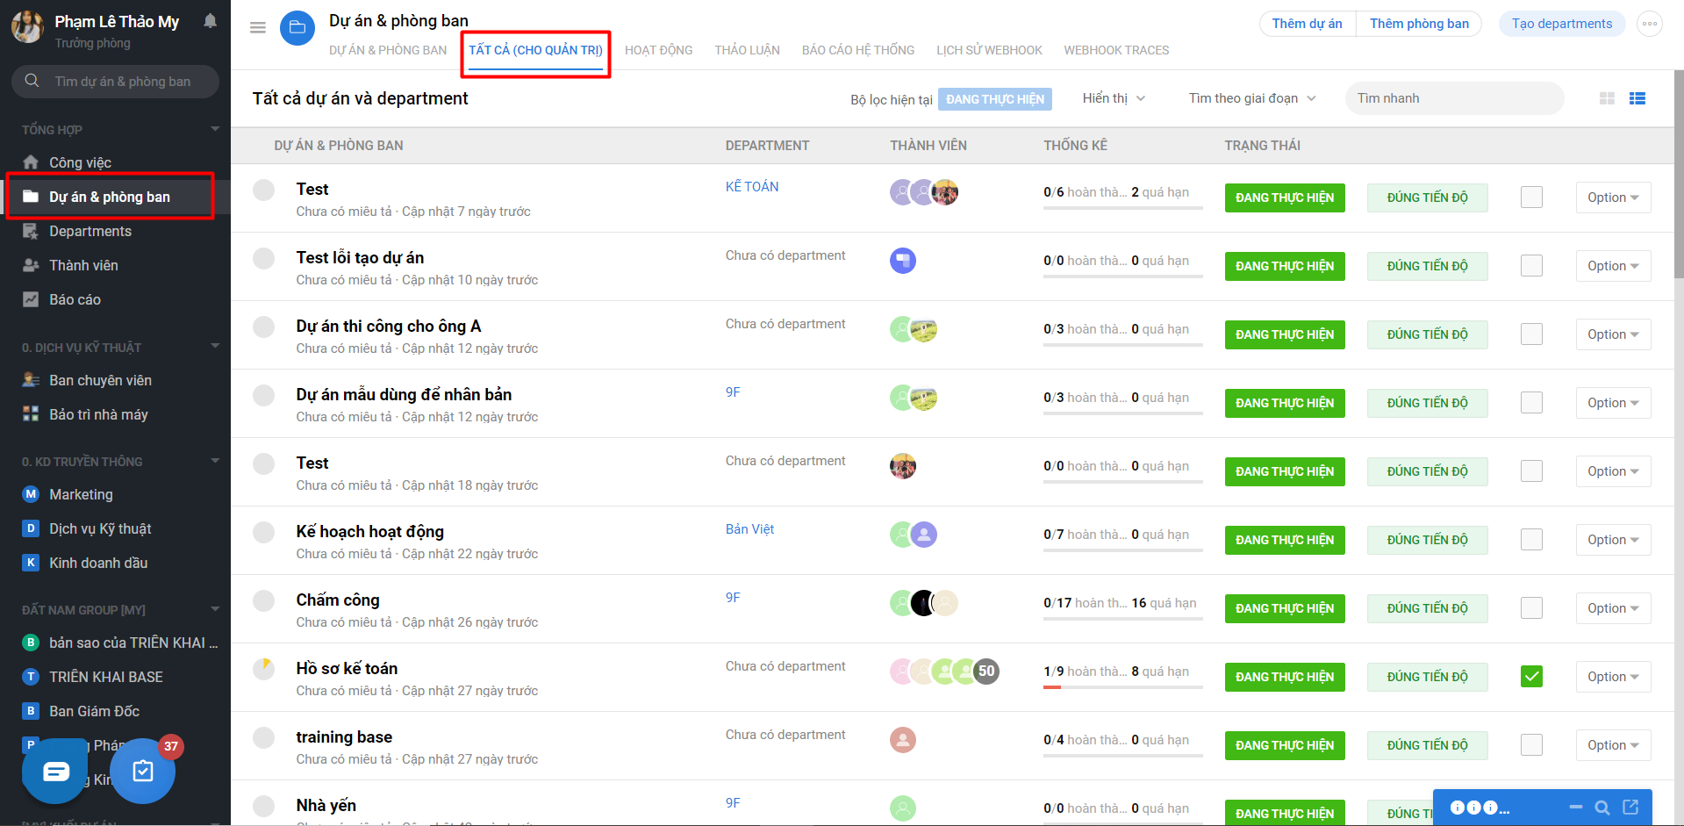Open Hiển thị dropdown
This screenshot has width=1684, height=826.
tap(1114, 98)
